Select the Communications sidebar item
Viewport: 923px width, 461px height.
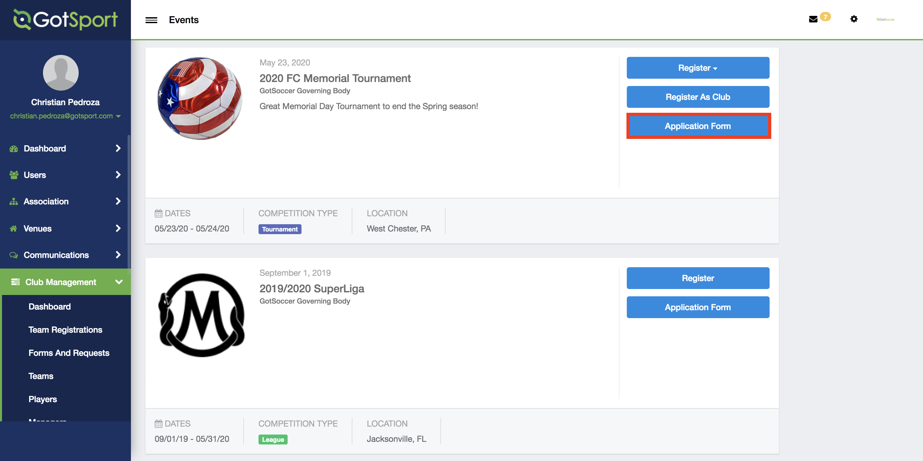[65, 255]
